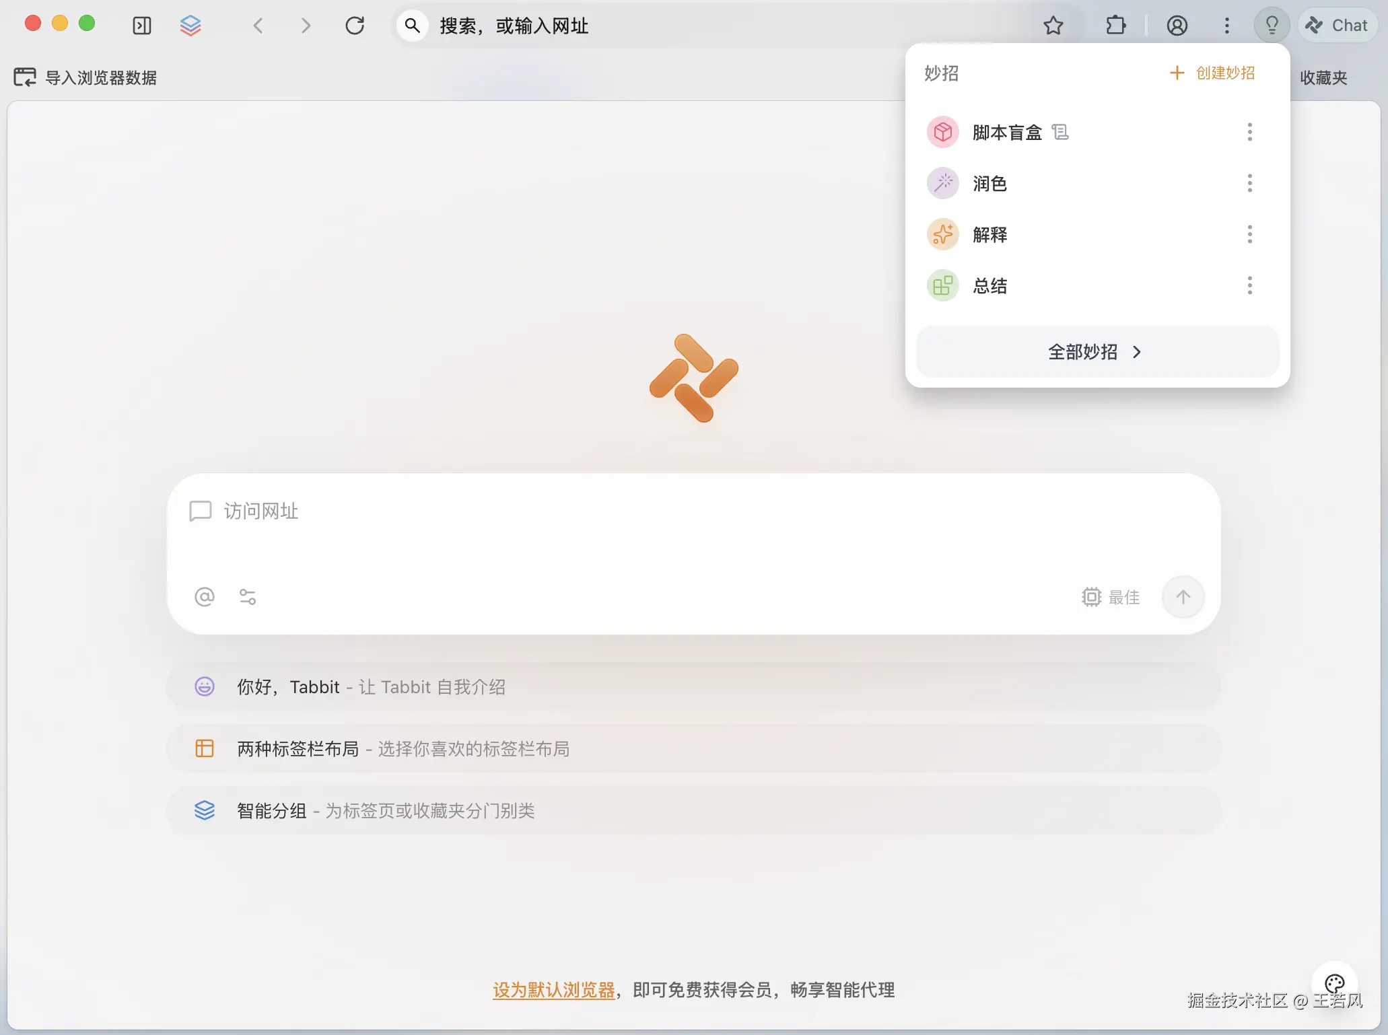
Task: Open the more options for 脚本盲盒
Action: pyautogui.click(x=1249, y=132)
